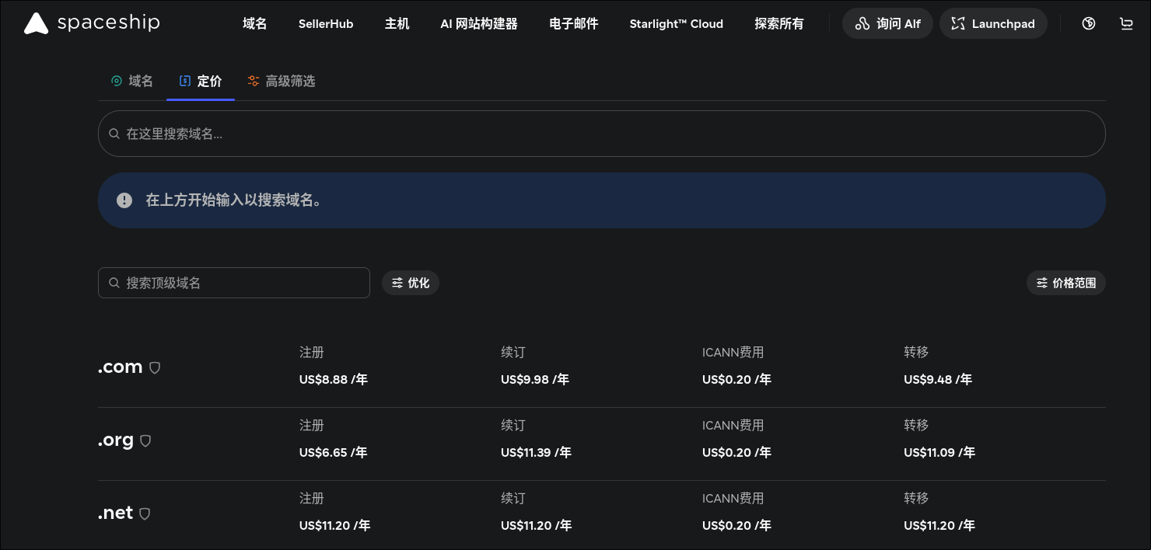This screenshot has height=550, width=1151.
Task: Click .org transfer price US$11.09 /年
Action: click(x=939, y=453)
